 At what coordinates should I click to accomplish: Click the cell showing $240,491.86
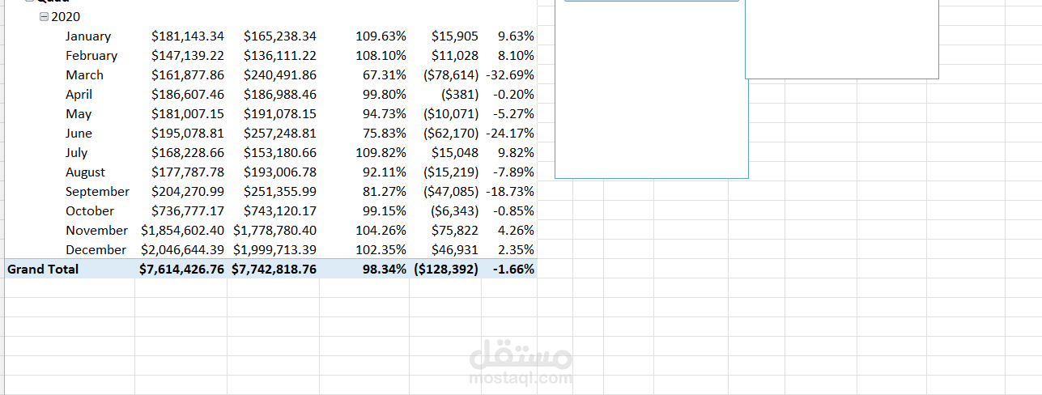280,75
